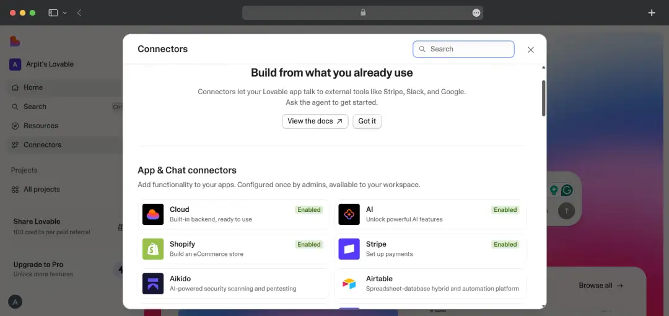The image size is (669, 316).
Task: Select the Stripe connector icon
Action: 349,249
